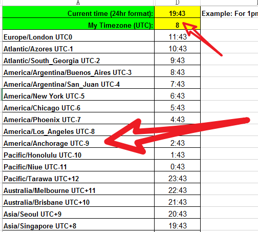Image resolution: width=258 pixels, height=232 pixels.
Task: Select the current time cell showing 19:43
Action: pos(177,12)
